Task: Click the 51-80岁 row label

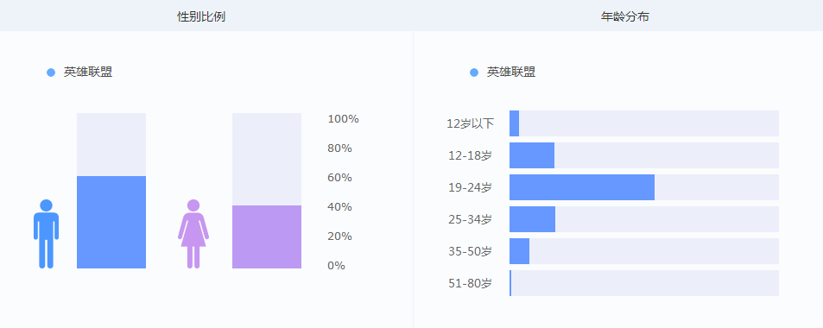Action: coord(471,283)
